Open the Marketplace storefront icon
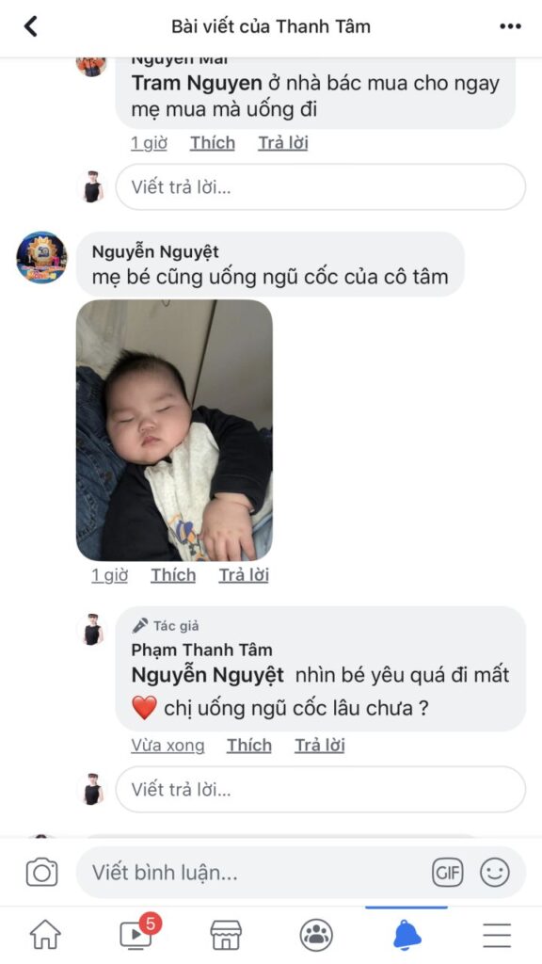The image size is (542, 964). (x=226, y=935)
